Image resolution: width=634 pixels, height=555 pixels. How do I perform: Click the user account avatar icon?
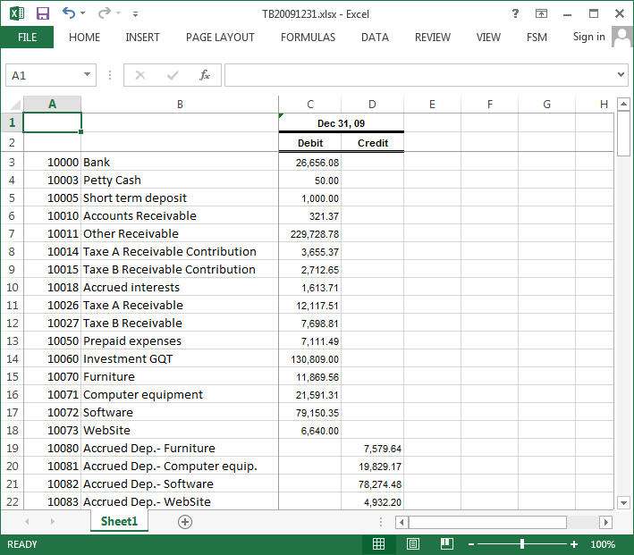622,37
